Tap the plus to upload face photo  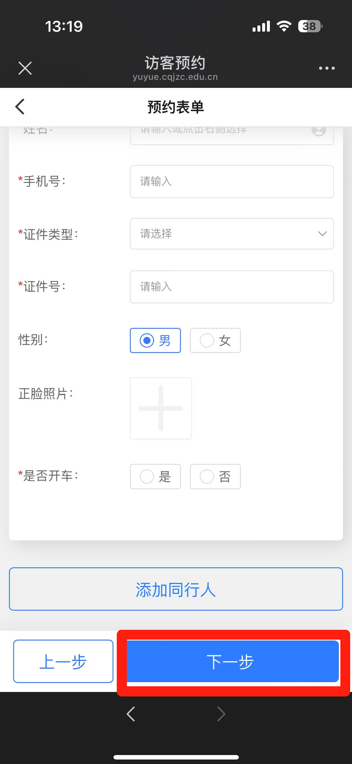pos(161,408)
